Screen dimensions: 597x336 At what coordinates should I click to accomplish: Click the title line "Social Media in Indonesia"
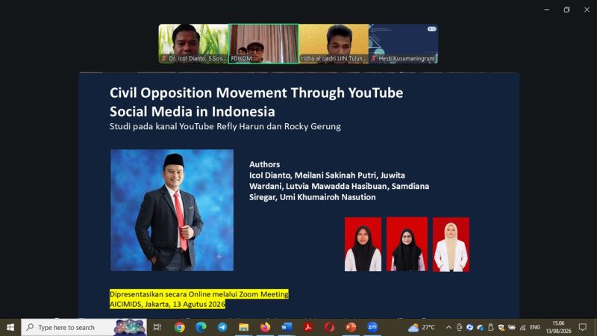(x=193, y=111)
